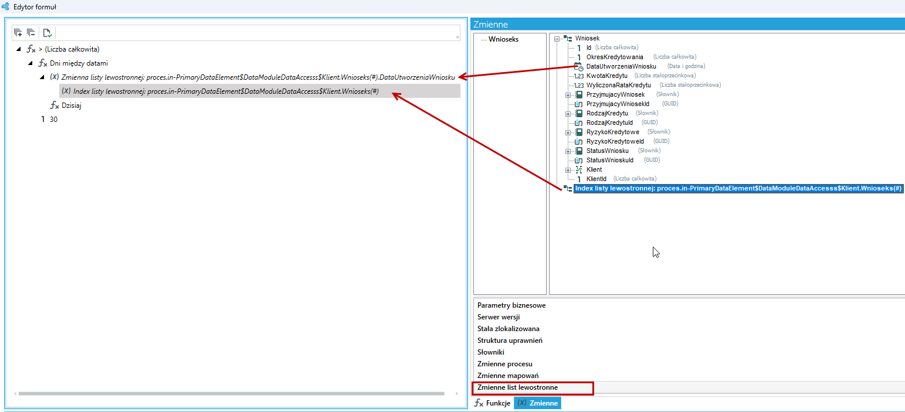
Task: Click the Edytor formuł app icon in title bar
Action: [5, 6]
